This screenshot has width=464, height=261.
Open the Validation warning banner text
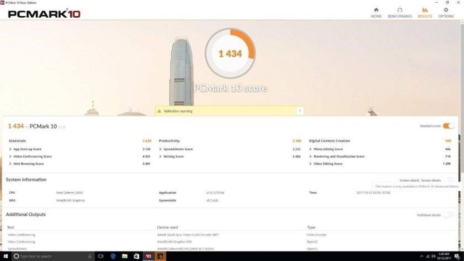[x=178, y=111]
